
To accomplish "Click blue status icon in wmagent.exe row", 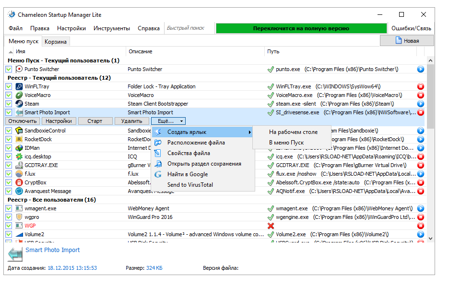I will pos(420,208).
